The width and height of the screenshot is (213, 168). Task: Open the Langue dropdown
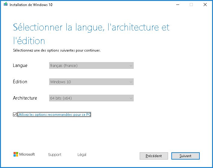91,65
